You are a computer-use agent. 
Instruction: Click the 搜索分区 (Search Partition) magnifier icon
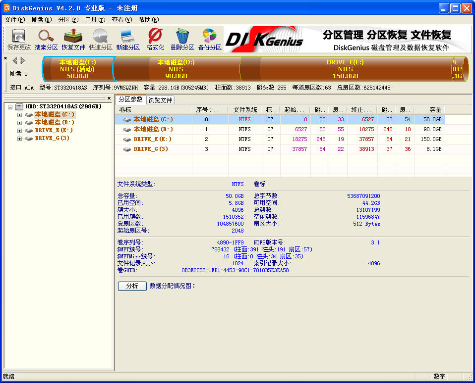click(46, 39)
